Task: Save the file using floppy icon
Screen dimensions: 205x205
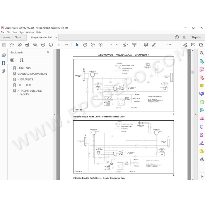Action: click(4, 45)
